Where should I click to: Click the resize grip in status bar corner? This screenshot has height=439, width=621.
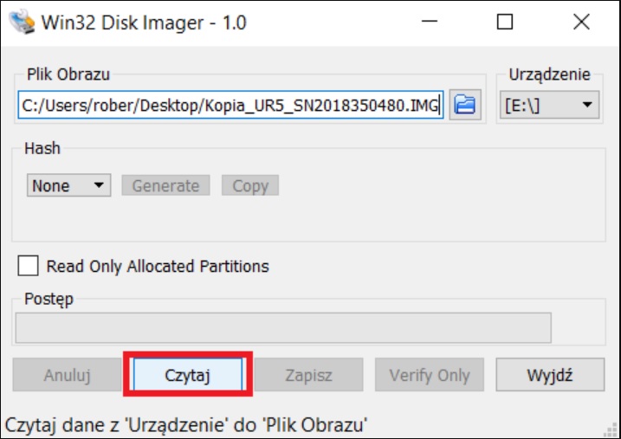[x=611, y=430]
